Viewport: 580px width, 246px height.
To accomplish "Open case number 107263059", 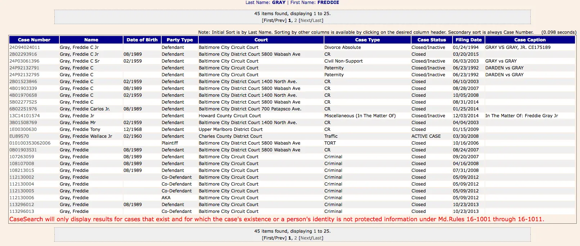I will coord(22,157).
